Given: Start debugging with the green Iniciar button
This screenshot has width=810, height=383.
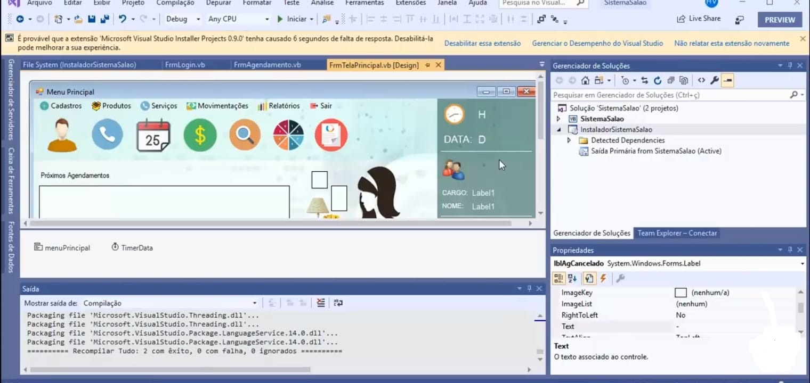Looking at the screenshot, I should point(291,19).
